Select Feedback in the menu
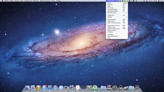This screenshot has width=164, height=92. point(117,34)
